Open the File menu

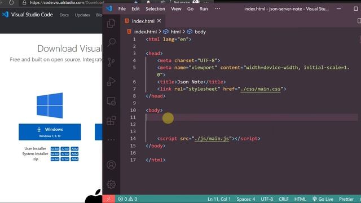122,9
